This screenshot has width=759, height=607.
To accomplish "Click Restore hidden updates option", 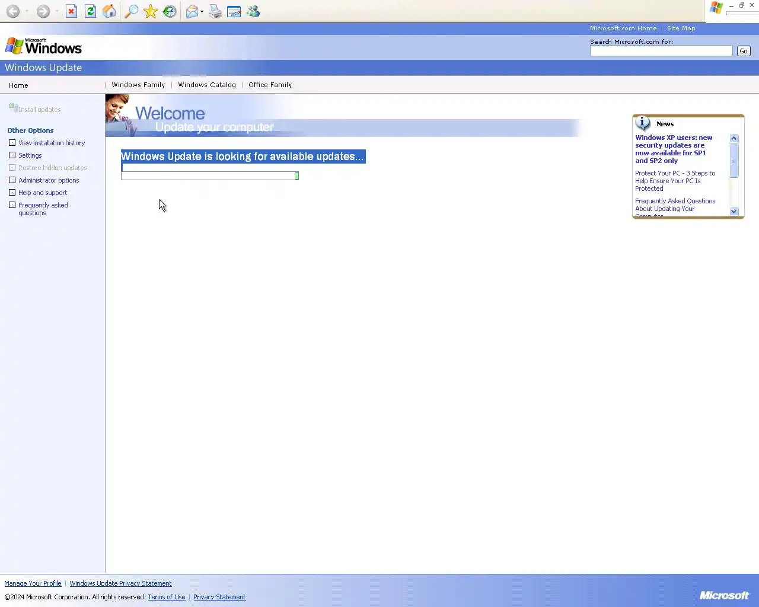I will pyautogui.click(x=52, y=168).
